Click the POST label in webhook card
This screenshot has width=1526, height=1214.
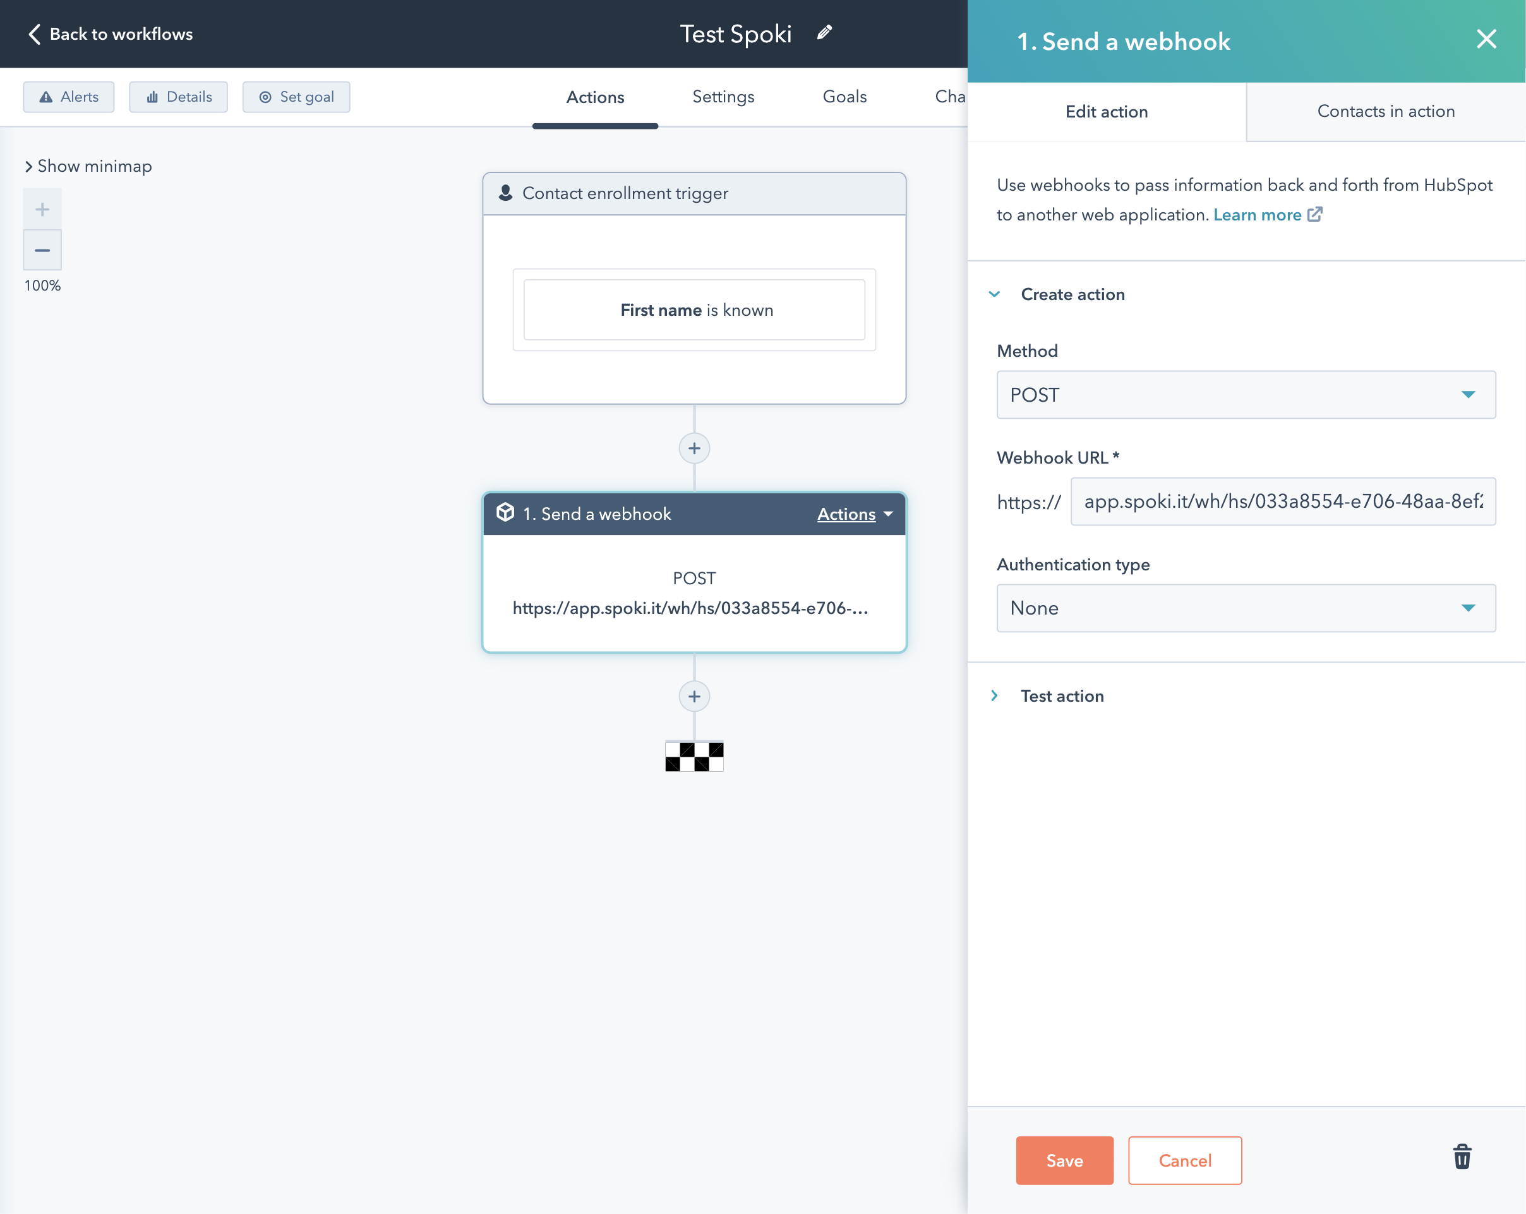[x=694, y=579]
